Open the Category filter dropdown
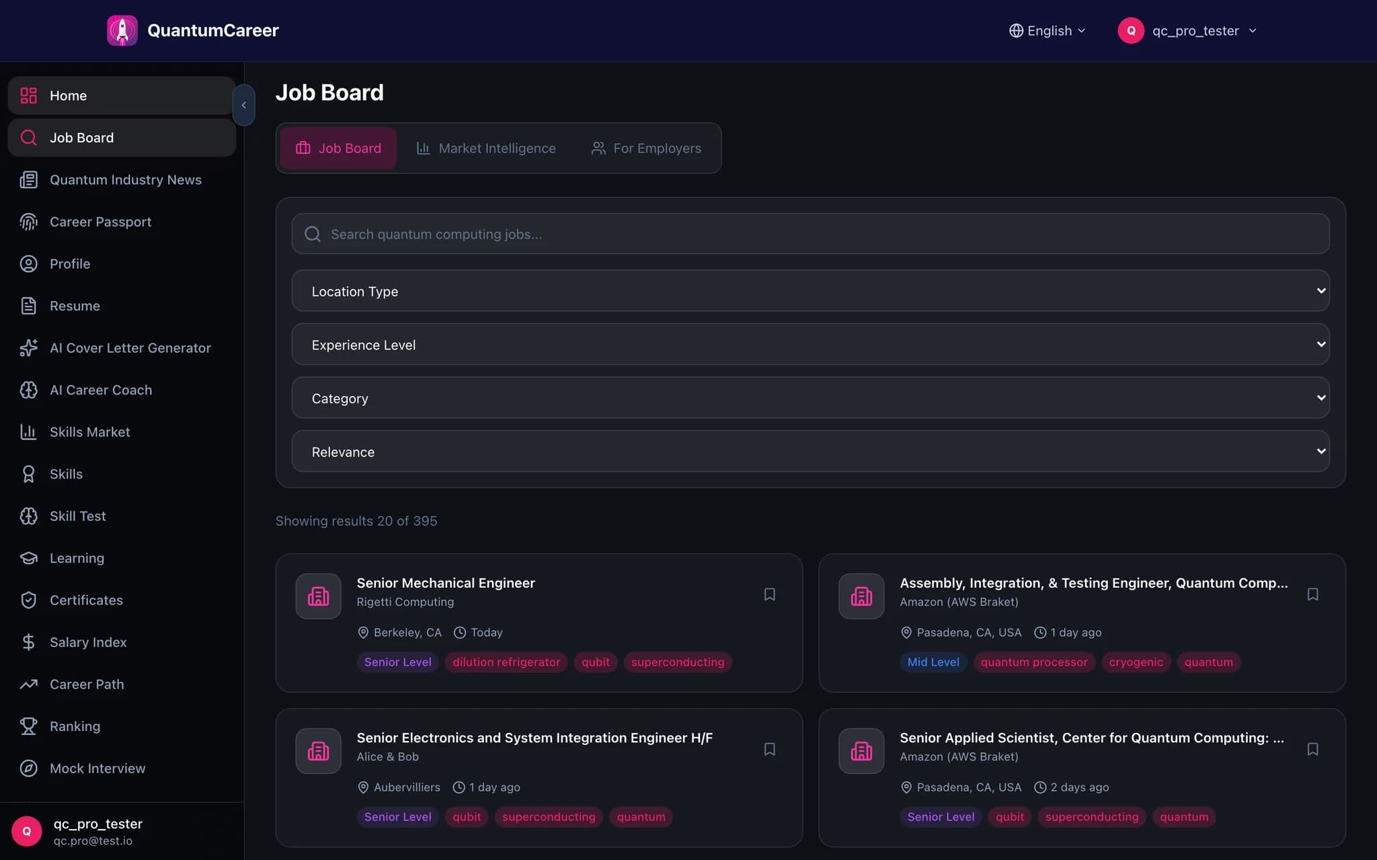Screen dimensions: 1377x860 810,398
